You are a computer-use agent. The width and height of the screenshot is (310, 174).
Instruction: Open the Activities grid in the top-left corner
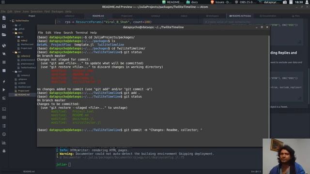3,2
